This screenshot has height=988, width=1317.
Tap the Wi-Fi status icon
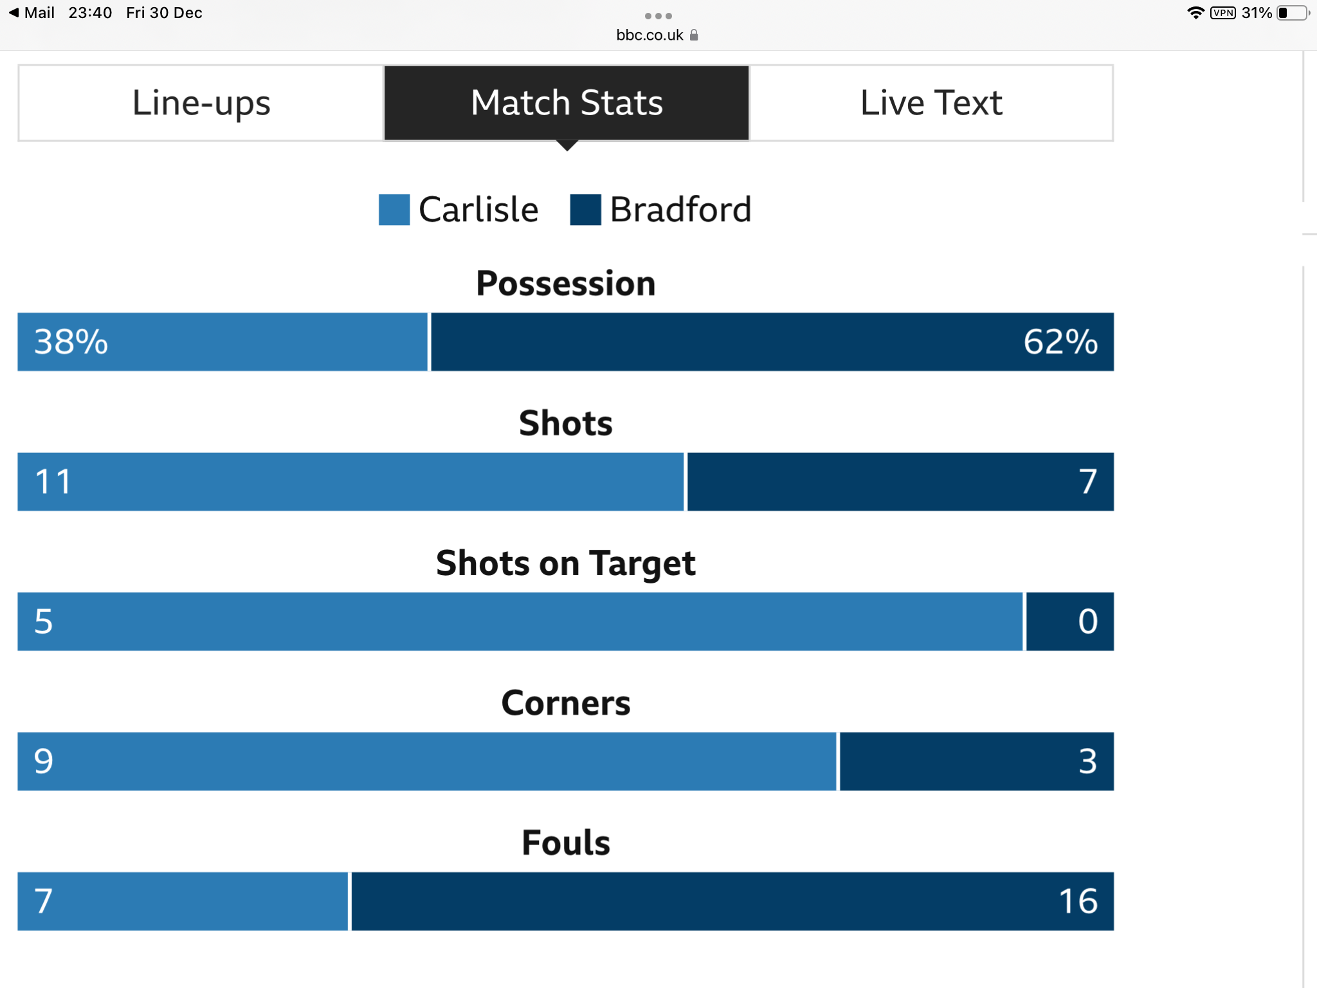coord(1195,13)
